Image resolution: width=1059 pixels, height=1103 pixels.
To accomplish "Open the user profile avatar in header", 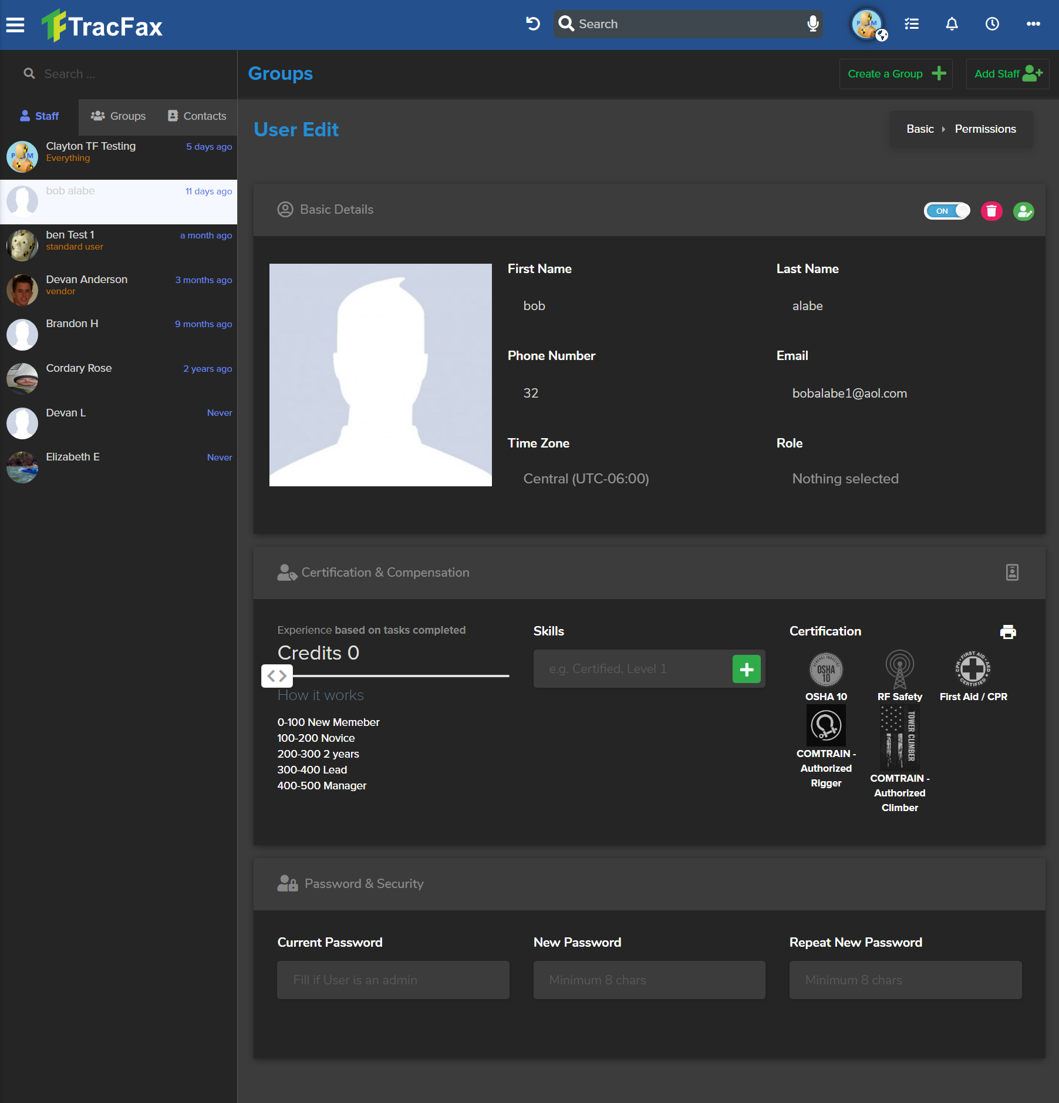I will click(868, 25).
